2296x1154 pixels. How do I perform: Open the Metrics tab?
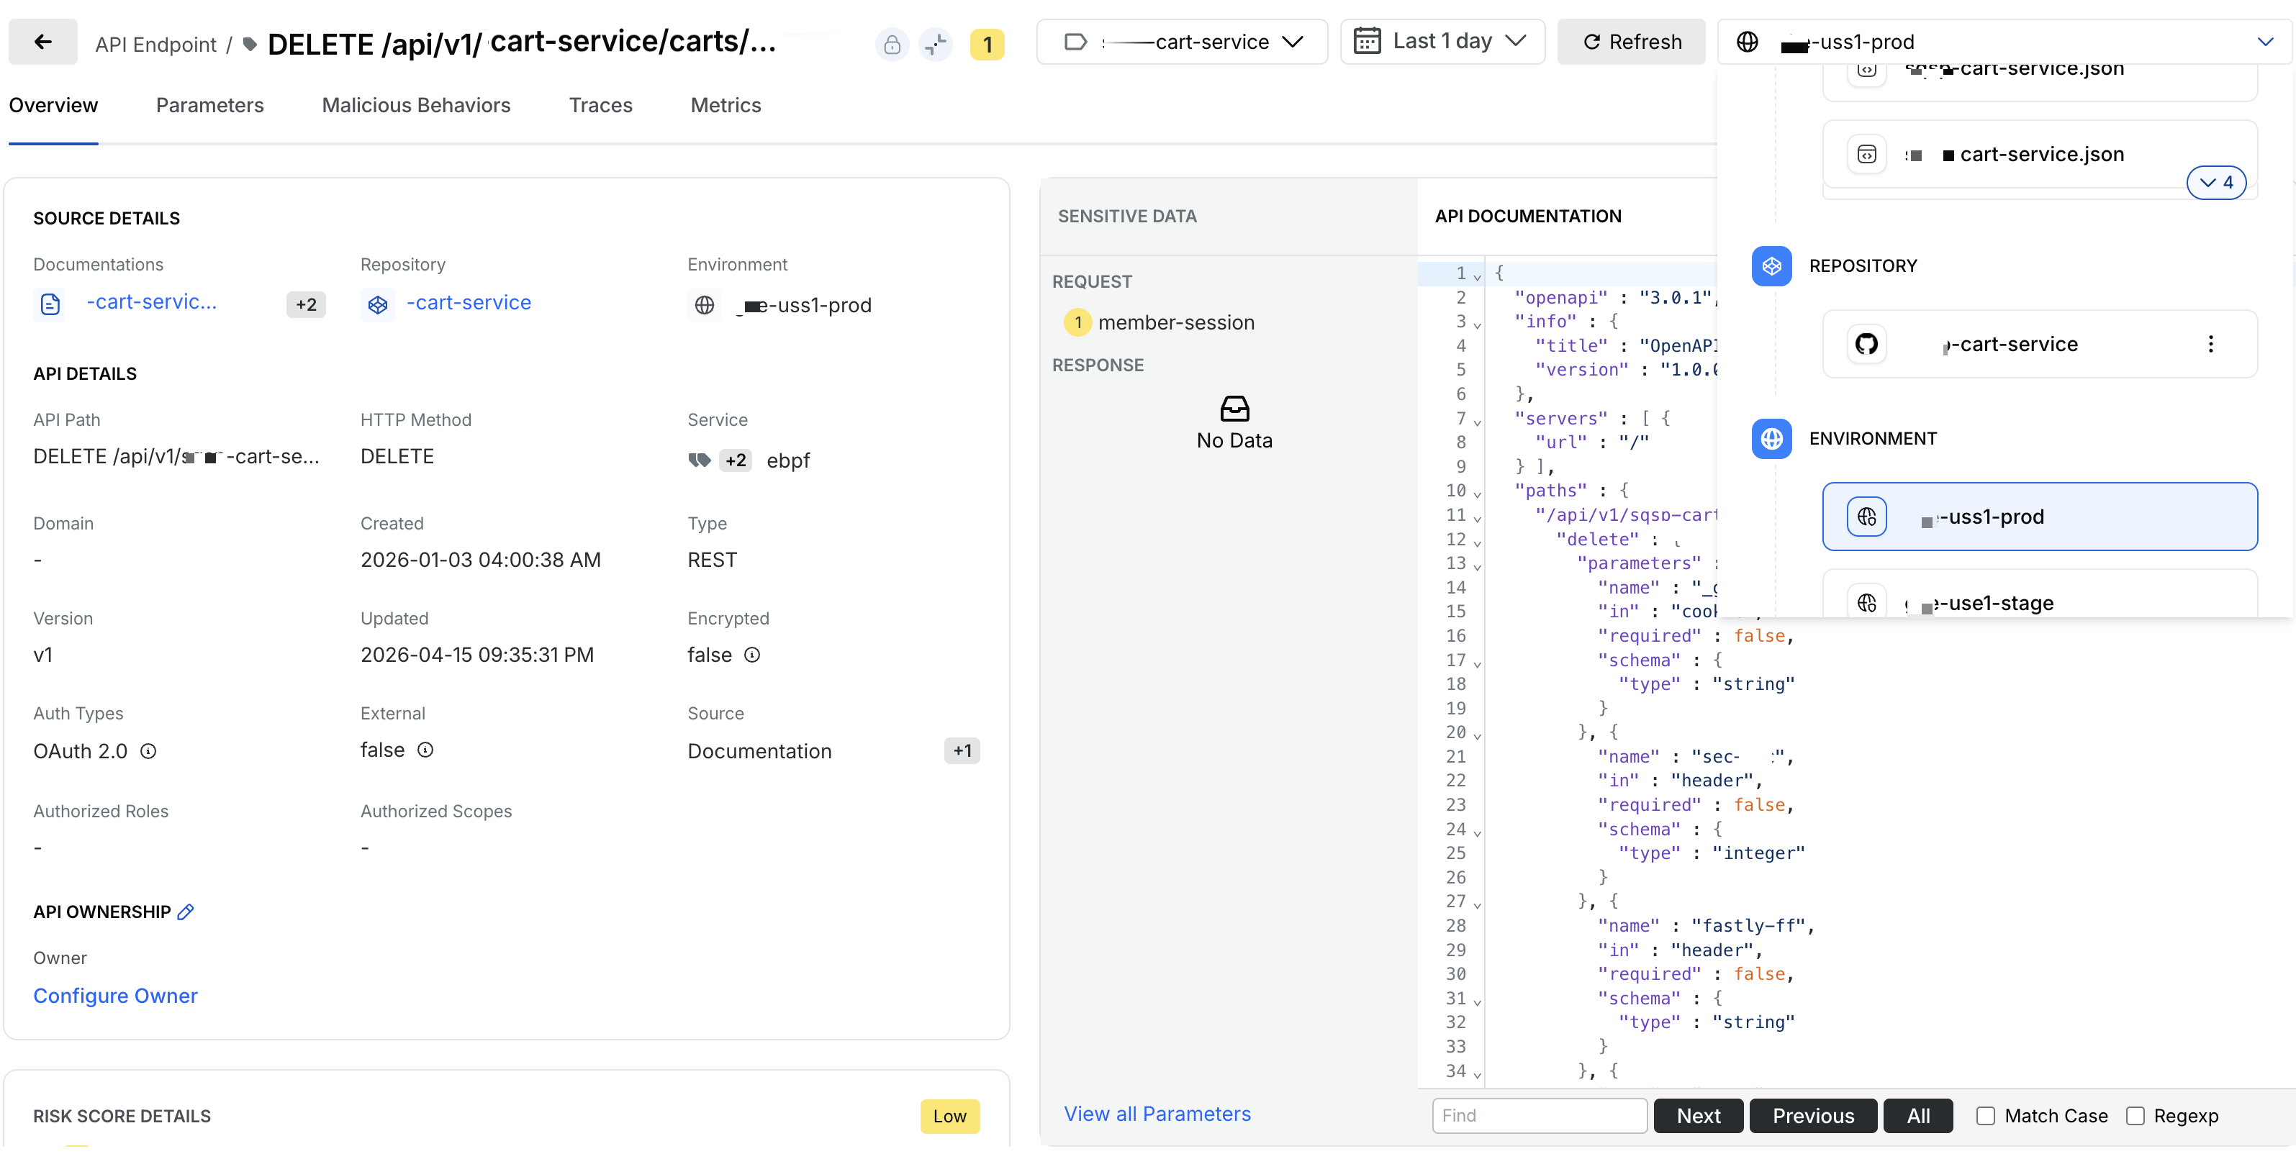[726, 105]
